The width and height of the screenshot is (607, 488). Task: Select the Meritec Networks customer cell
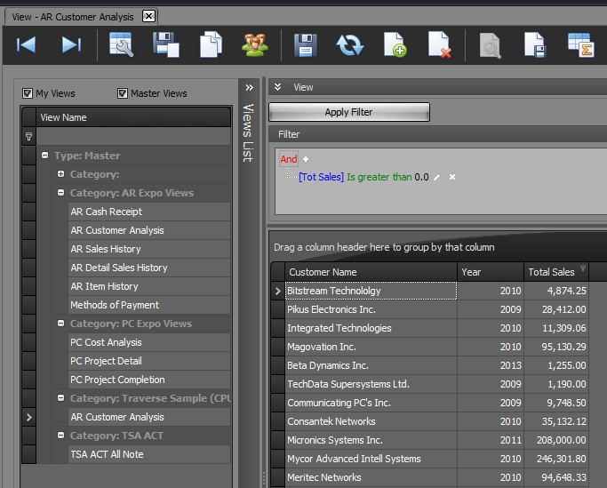coord(371,477)
